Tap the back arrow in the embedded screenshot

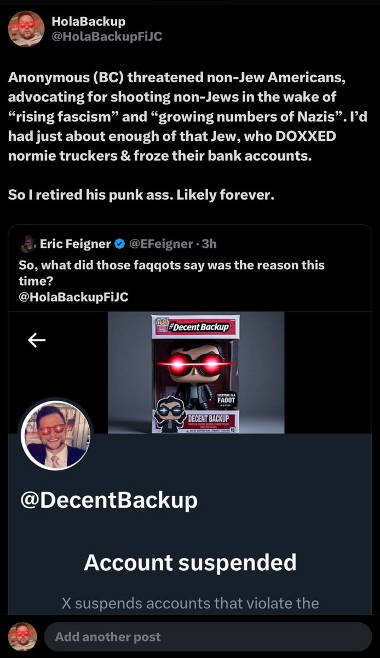[x=36, y=341]
